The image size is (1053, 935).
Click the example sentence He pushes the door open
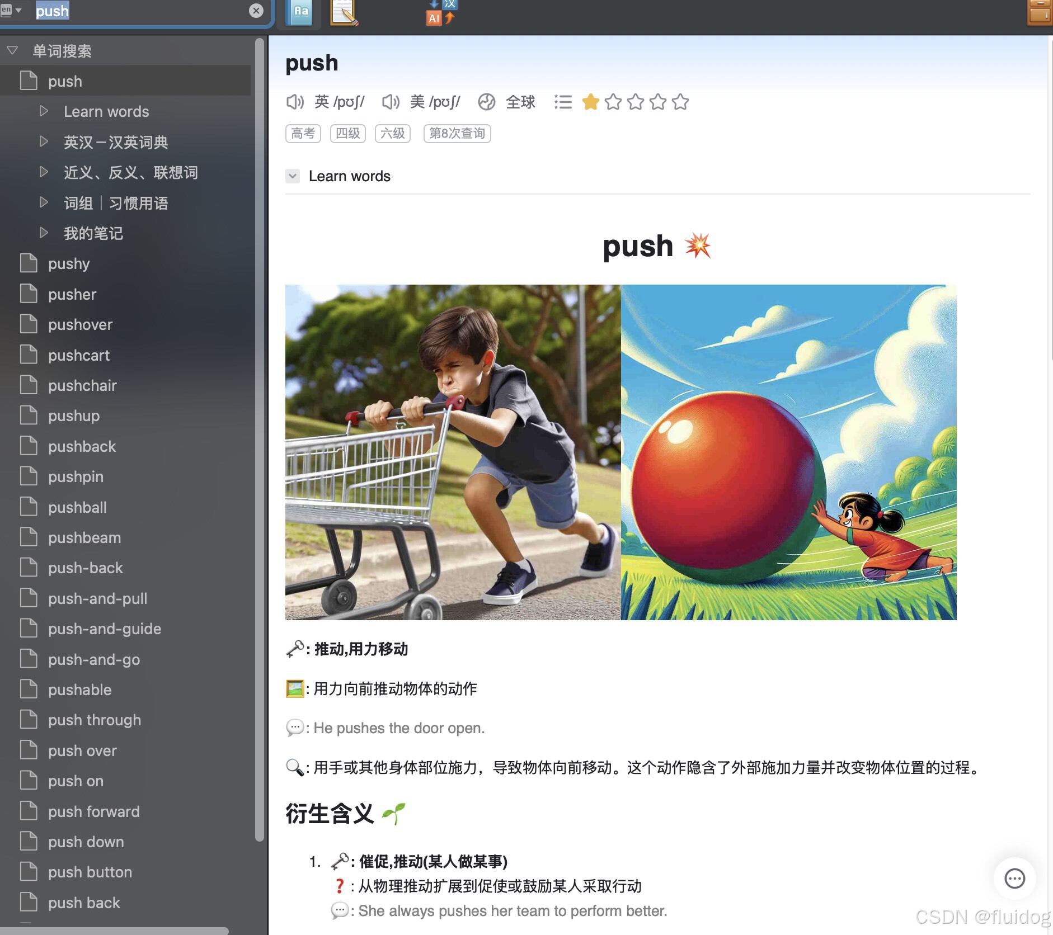(x=399, y=728)
